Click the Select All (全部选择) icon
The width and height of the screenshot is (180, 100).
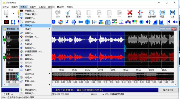coord(152,13)
